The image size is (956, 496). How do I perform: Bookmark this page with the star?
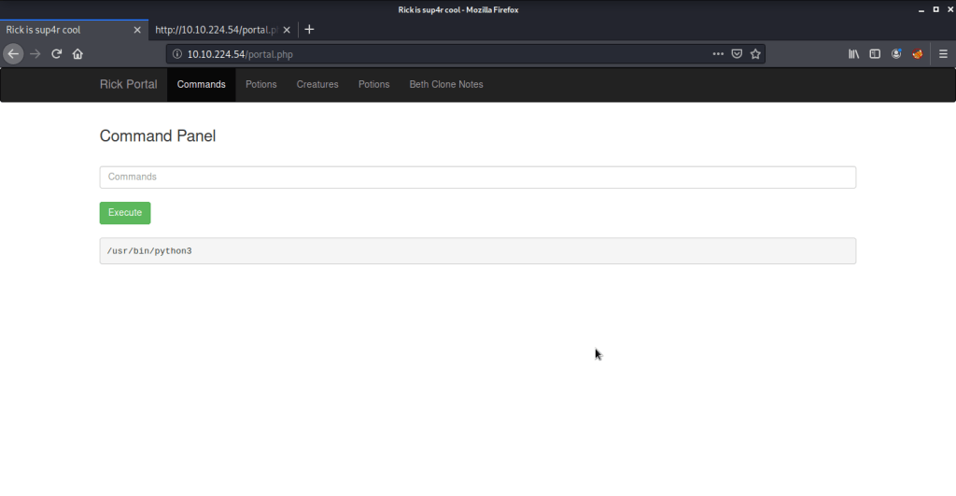pos(755,54)
